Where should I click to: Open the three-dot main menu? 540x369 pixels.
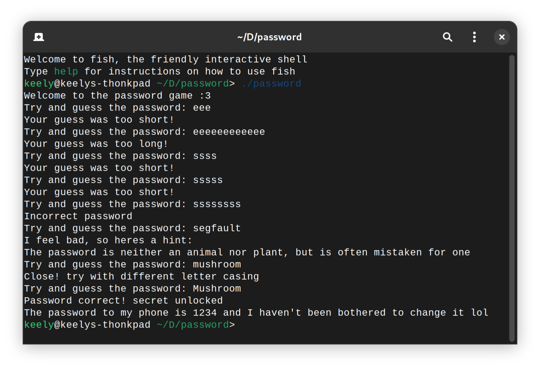coord(474,37)
